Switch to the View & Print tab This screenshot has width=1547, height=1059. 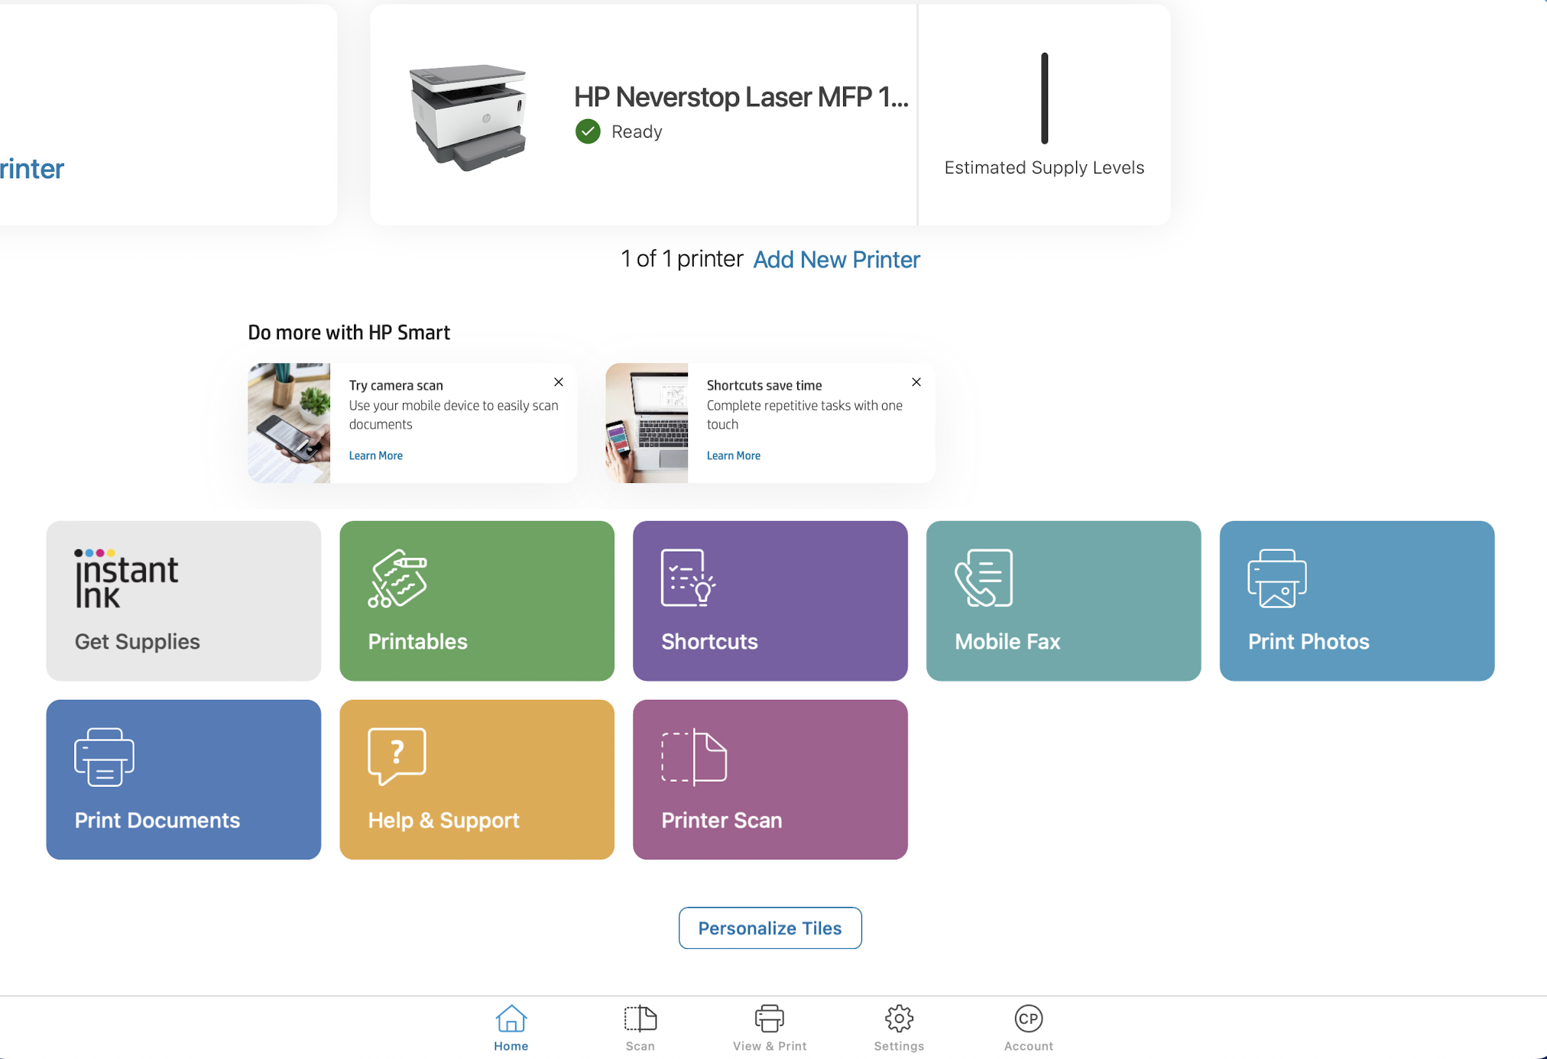point(769,1028)
